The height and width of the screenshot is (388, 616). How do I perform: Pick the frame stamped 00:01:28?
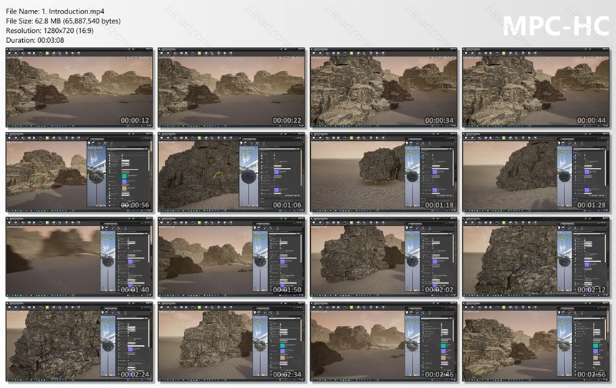coord(536,172)
